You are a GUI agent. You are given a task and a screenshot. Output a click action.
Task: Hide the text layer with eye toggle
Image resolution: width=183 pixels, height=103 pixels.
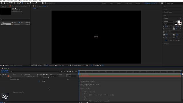pos(1,76)
